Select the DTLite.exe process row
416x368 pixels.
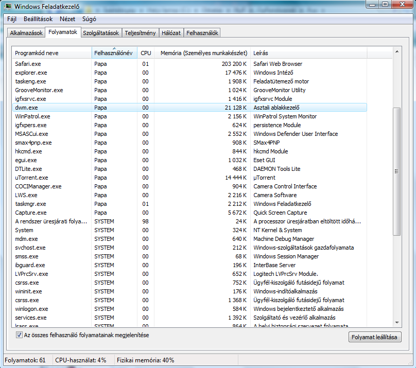click(189, 169)
